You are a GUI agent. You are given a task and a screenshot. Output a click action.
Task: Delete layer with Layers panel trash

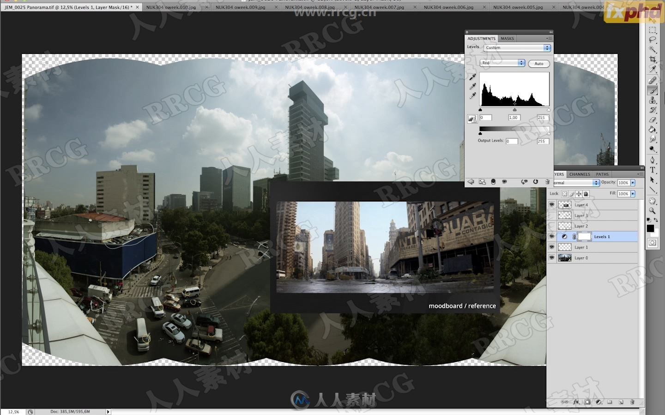632,402
